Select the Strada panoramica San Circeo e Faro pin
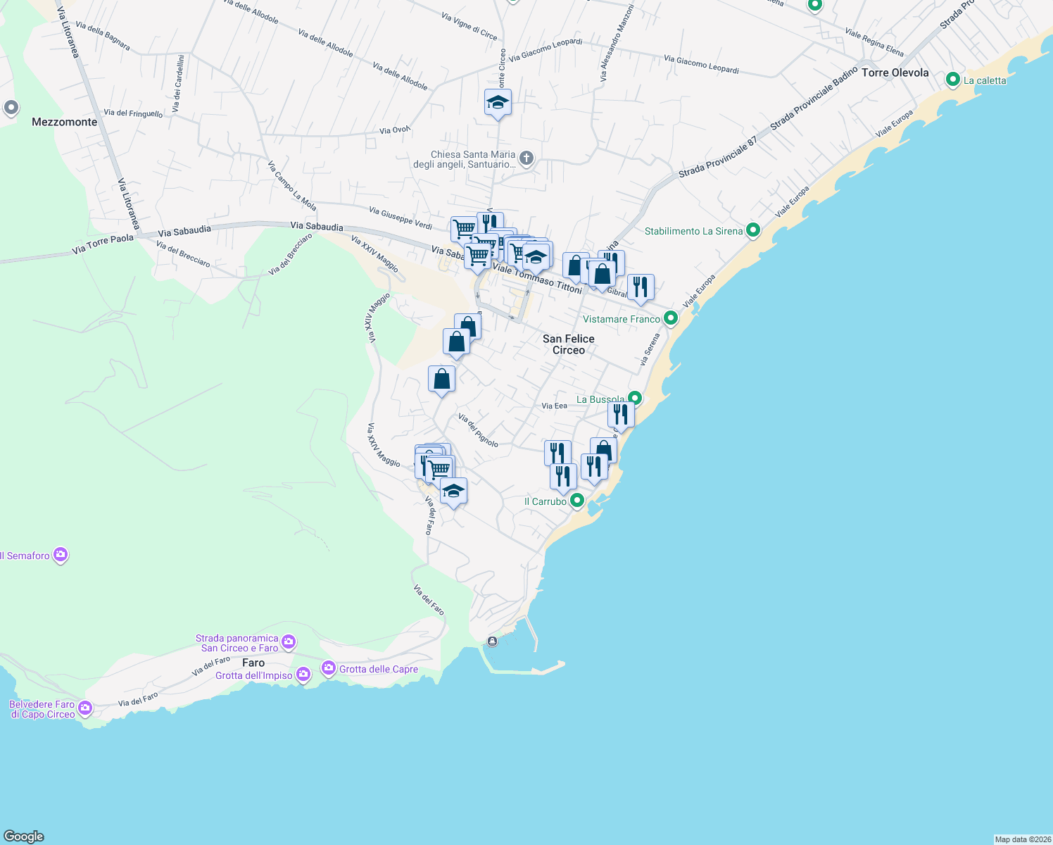Image resolution: width=1053 pixels, height=845 pixels. pyautogui.click(x=289, y=641)
